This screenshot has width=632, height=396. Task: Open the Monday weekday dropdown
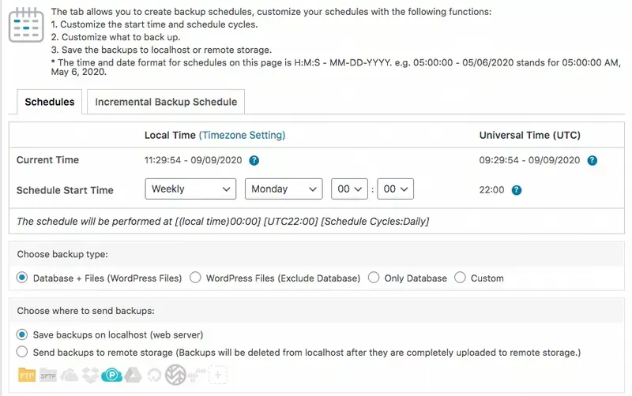(x=284, y=189)
